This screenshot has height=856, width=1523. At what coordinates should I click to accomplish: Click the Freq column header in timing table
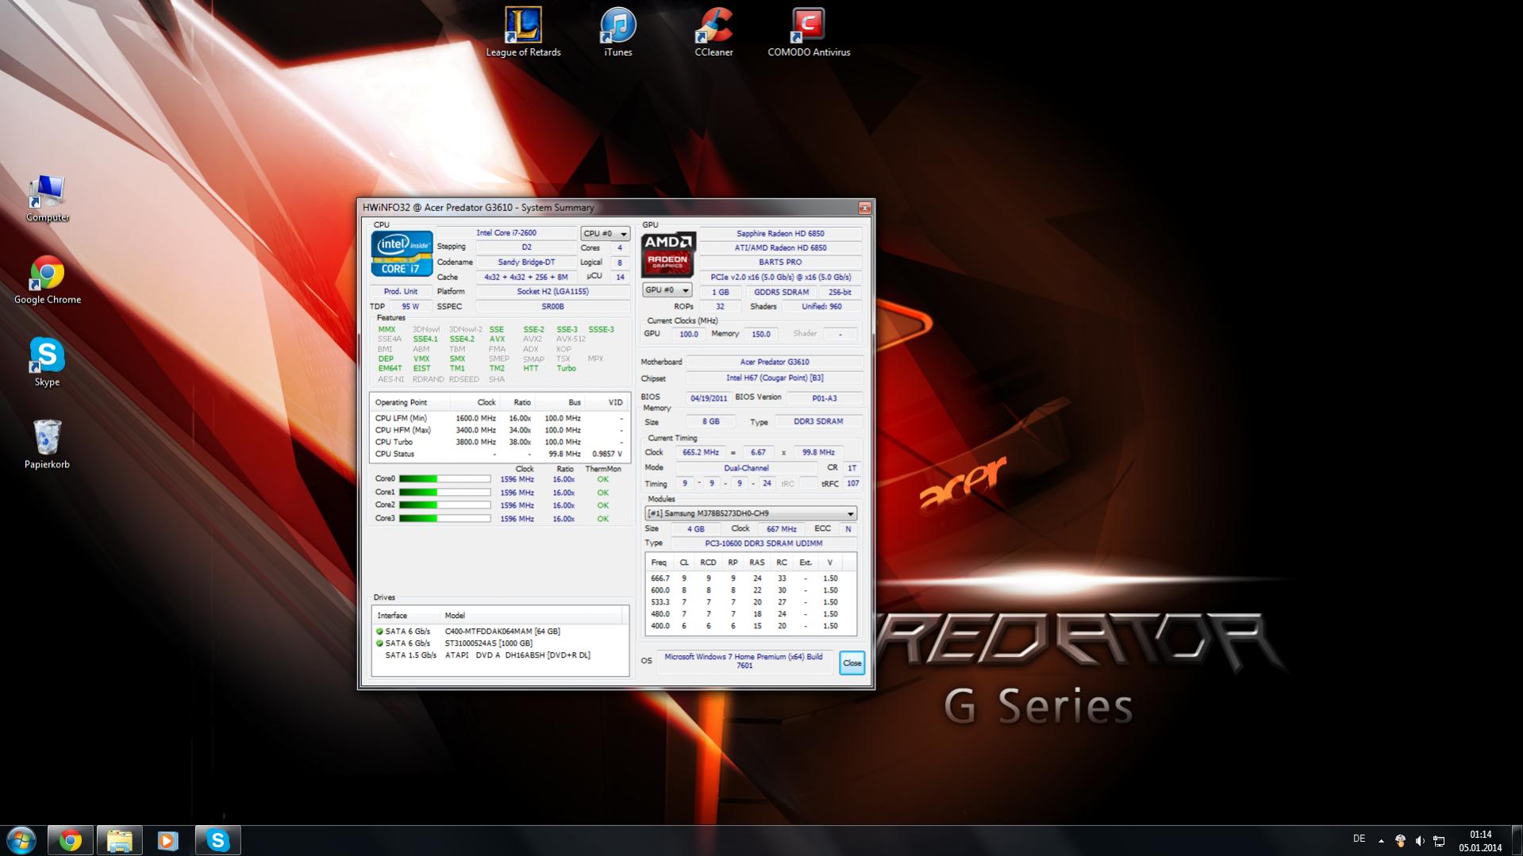tap(659, 562)
